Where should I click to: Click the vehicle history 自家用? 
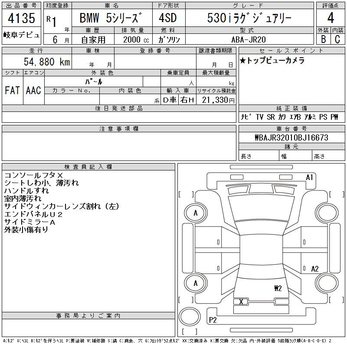(x=93, y=40)
